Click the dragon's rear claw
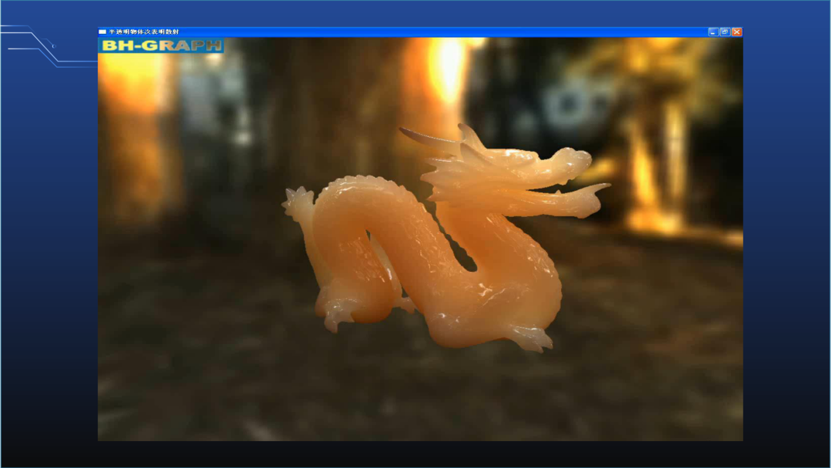The width and height of the screenshot is (831, 468). [x=336, y=316]
